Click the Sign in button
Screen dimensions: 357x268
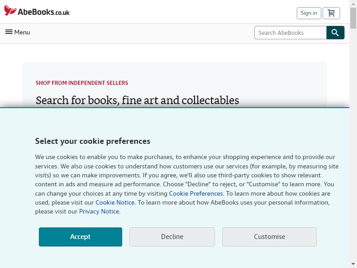(x=309, y=13)
